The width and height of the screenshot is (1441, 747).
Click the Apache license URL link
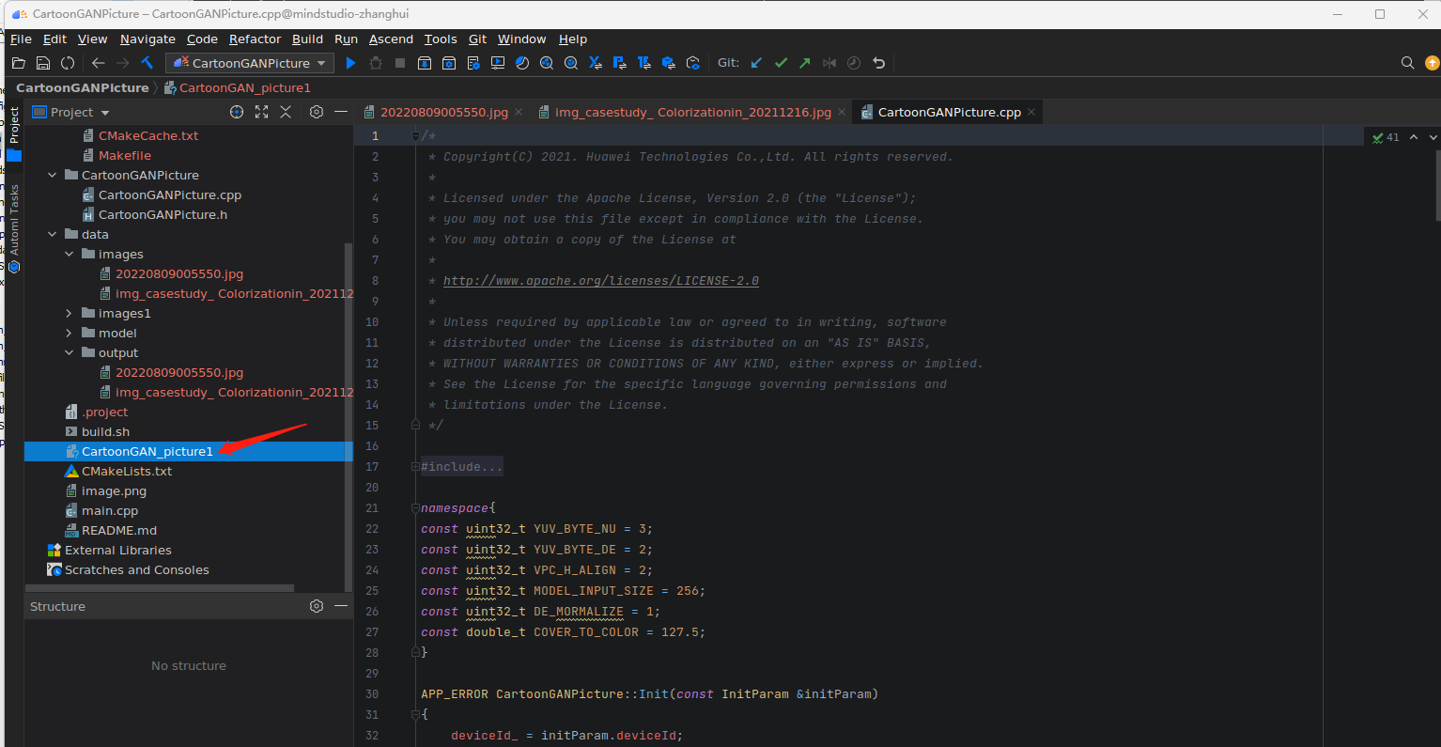pos(600,281)
